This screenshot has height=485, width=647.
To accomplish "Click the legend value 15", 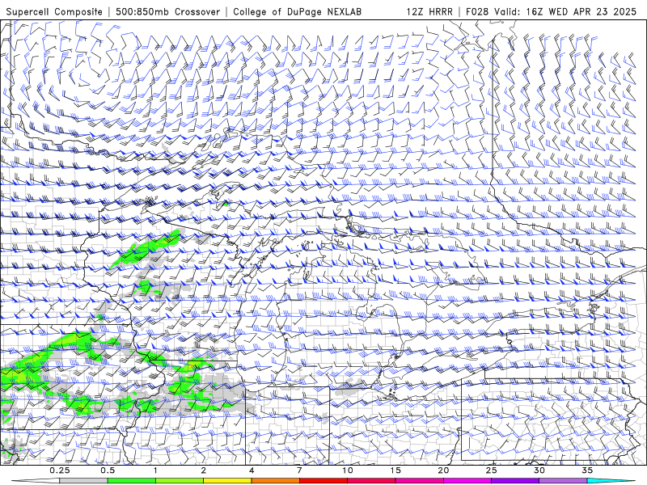I will 395,470.
